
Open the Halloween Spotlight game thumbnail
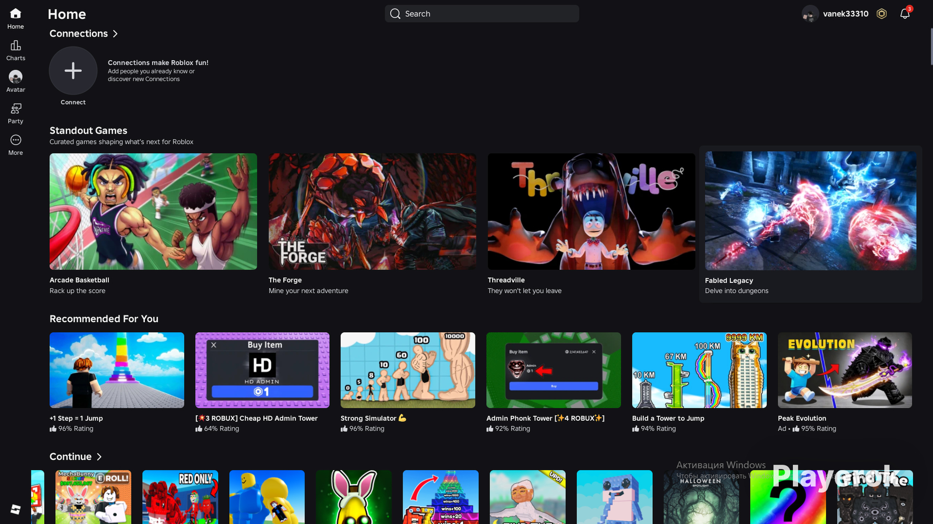click(x=701, y=497)
